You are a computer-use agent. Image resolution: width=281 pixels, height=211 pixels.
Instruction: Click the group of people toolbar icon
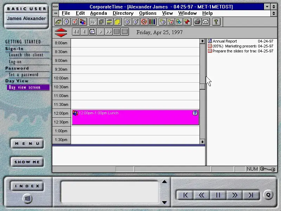(83, 22)
